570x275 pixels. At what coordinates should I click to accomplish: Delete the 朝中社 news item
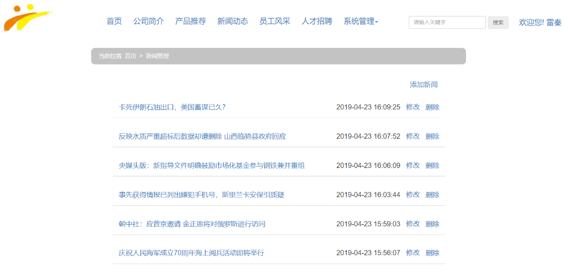[x=433, y=224]
